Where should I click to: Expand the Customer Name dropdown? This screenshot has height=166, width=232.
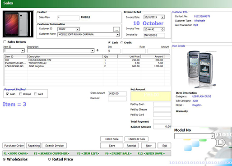117,34
